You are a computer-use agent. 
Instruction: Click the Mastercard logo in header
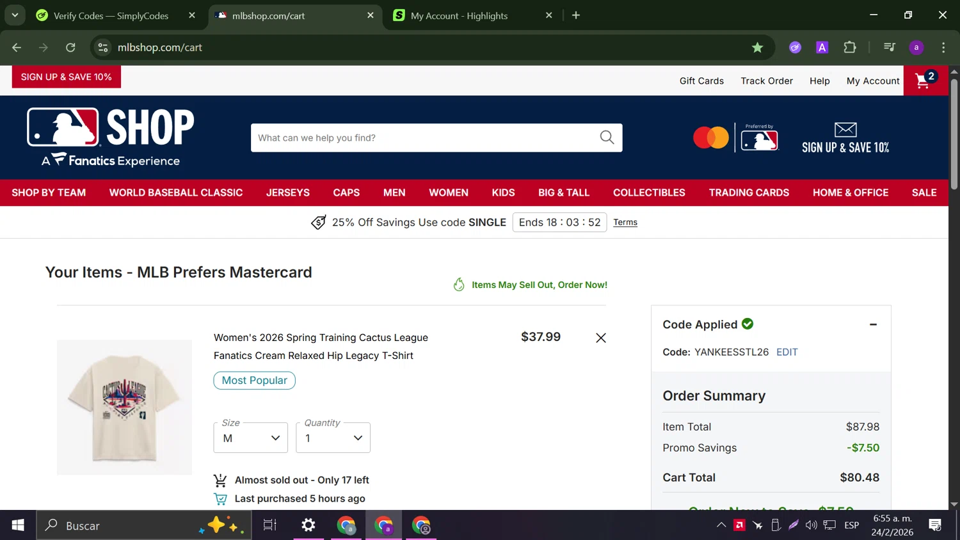click(710, 138)
